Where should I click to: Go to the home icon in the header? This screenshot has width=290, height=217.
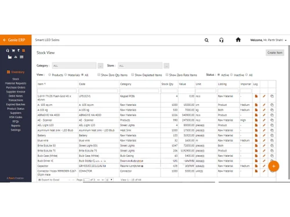(x=238, y=40)
